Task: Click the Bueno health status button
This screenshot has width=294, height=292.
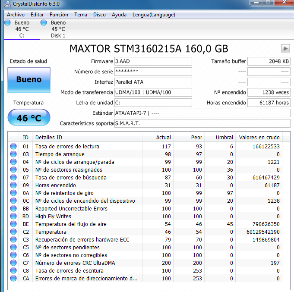Action: pos(29,80)
